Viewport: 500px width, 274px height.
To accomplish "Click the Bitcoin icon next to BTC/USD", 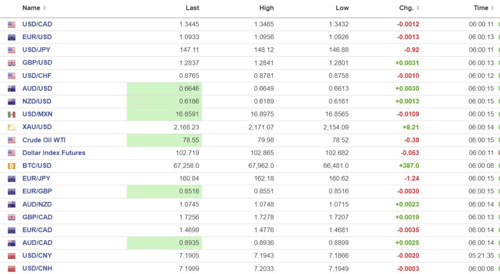I will tap(12, 166).
